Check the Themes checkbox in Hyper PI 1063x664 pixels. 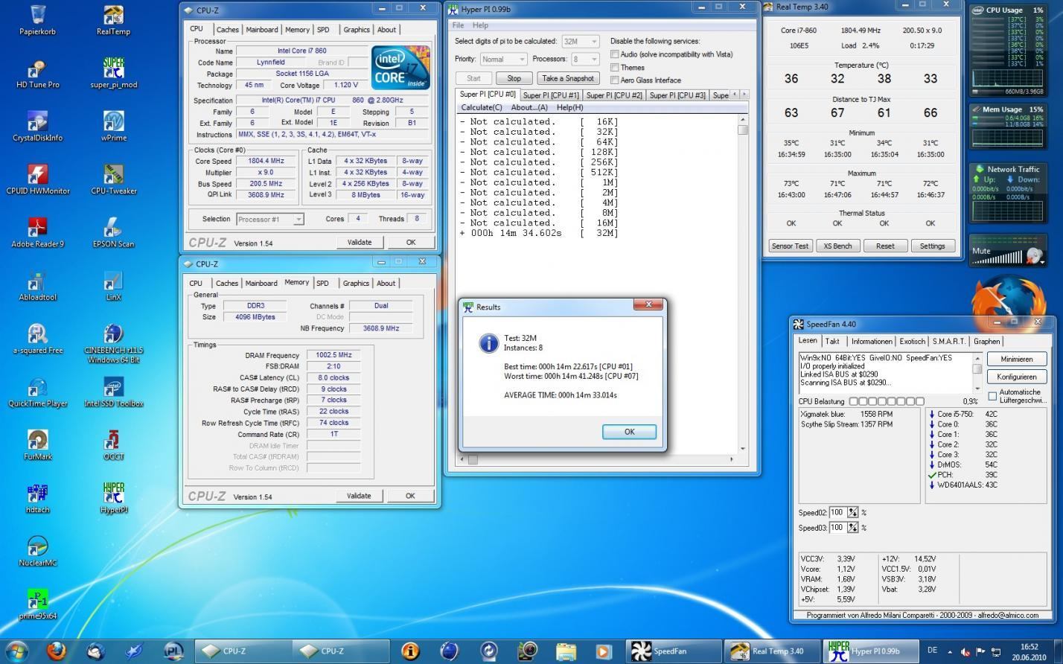(x=615, y=67)
